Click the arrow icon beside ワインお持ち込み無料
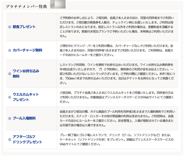The width and height of the screenshot is (185, 158). coord(10,74)
